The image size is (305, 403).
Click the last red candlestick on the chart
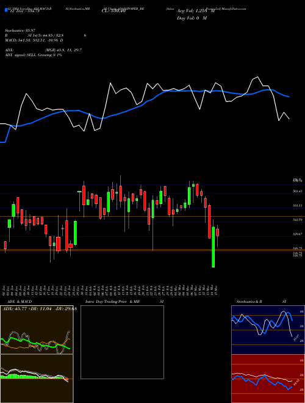click(217, 233)
